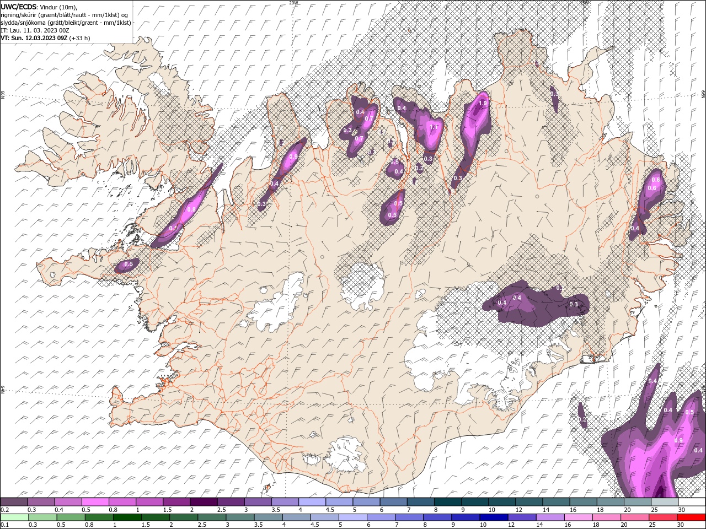Select the dark purple first swatch of upper legend
706x529 pixels.
point(14,502)
